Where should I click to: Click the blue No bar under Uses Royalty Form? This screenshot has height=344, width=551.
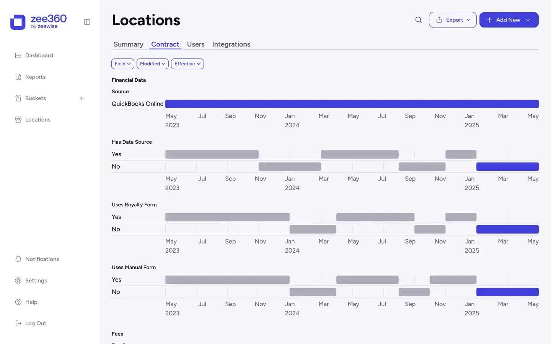click(x=507, y=229)
